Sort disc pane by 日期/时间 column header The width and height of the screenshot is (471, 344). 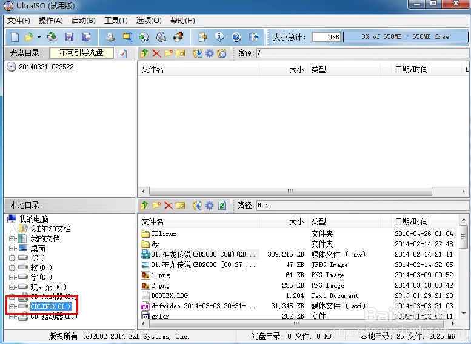[426, 69]
